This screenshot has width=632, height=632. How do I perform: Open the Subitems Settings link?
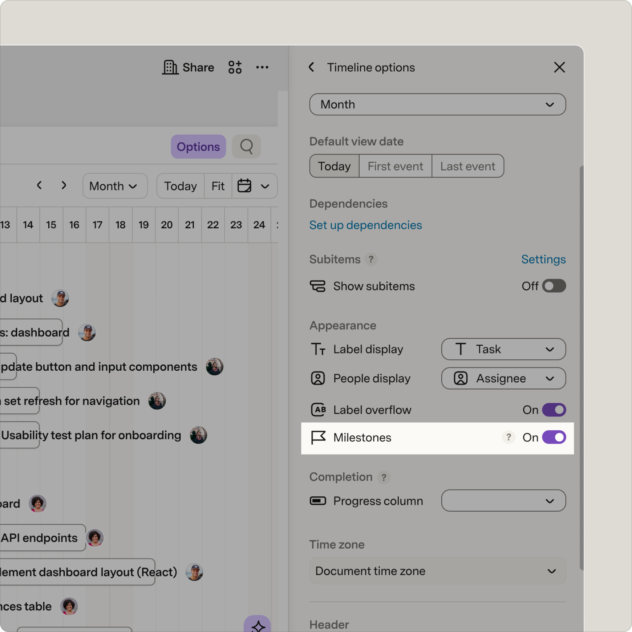544,260
